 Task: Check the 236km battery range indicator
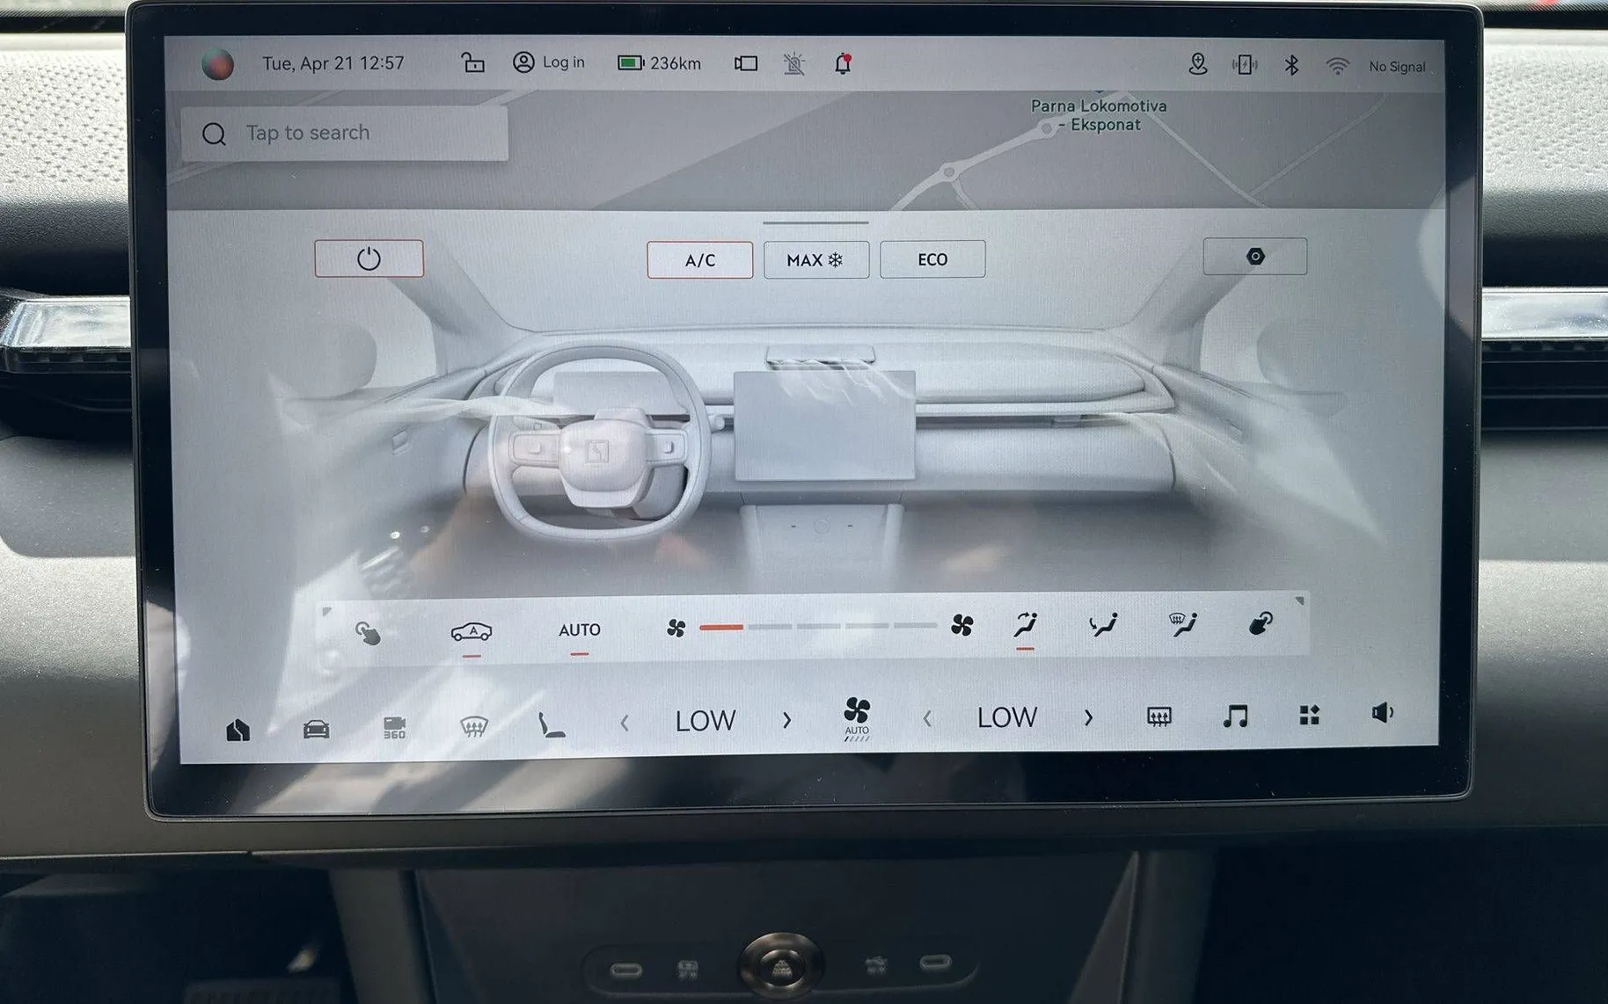coord(659,63)
